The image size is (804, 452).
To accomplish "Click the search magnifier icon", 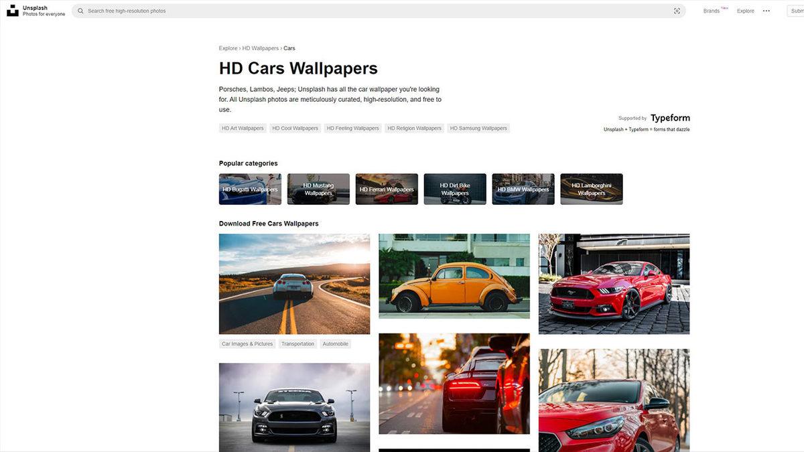I will point(80,11).
